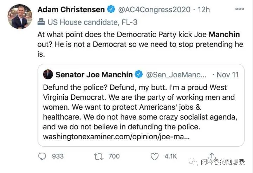The image size is (253, 173).
Task: Follow the washingtonexaminer.com opinion link
Action: click(116, 136)
